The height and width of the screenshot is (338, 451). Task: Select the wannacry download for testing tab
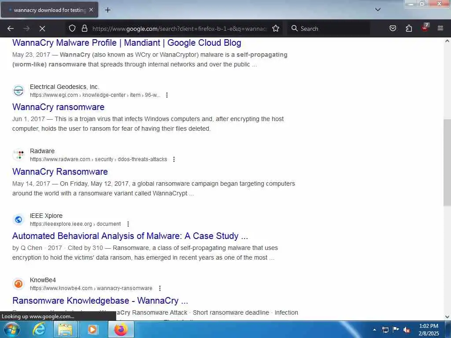[x=49, y=10]
